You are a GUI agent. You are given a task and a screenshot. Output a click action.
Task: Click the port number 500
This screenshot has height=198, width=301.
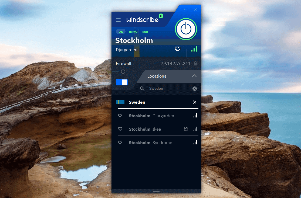(x=145, y=32)
